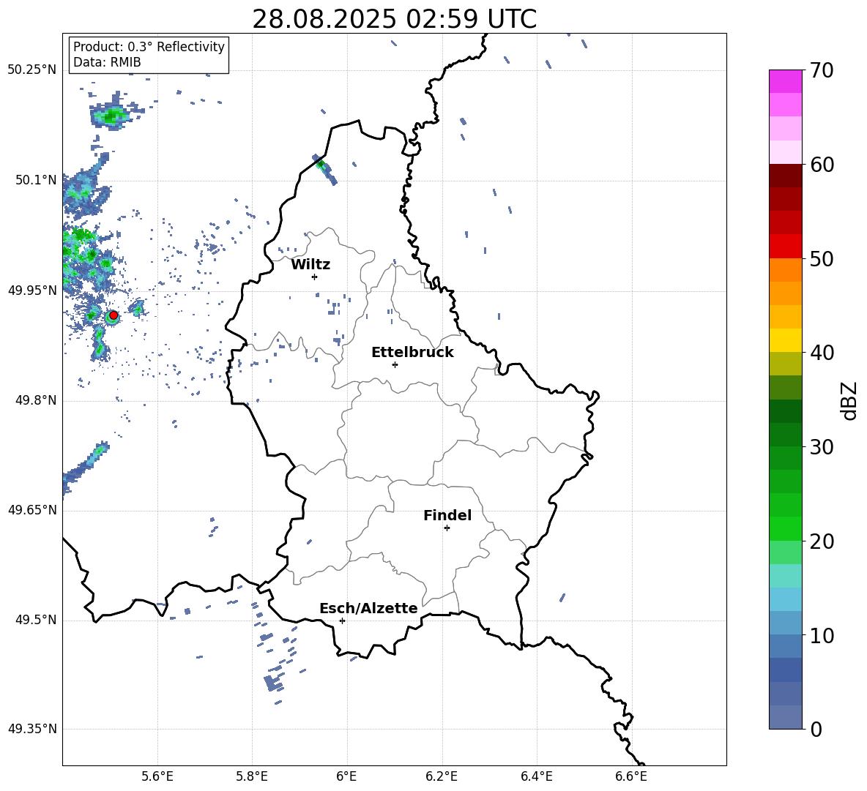Click the 6.6°E longitude label
The height and width of the screenshot is (791, 867).
coord(631,776)
